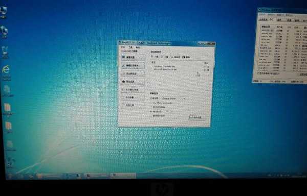Sort by CPU column in Task Manager
This screenshot has height=196, width=307.
289,27
